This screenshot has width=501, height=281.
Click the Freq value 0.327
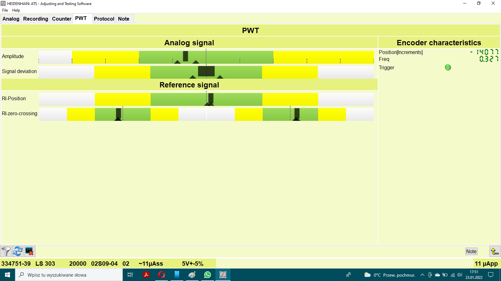(x=489, y=59)
